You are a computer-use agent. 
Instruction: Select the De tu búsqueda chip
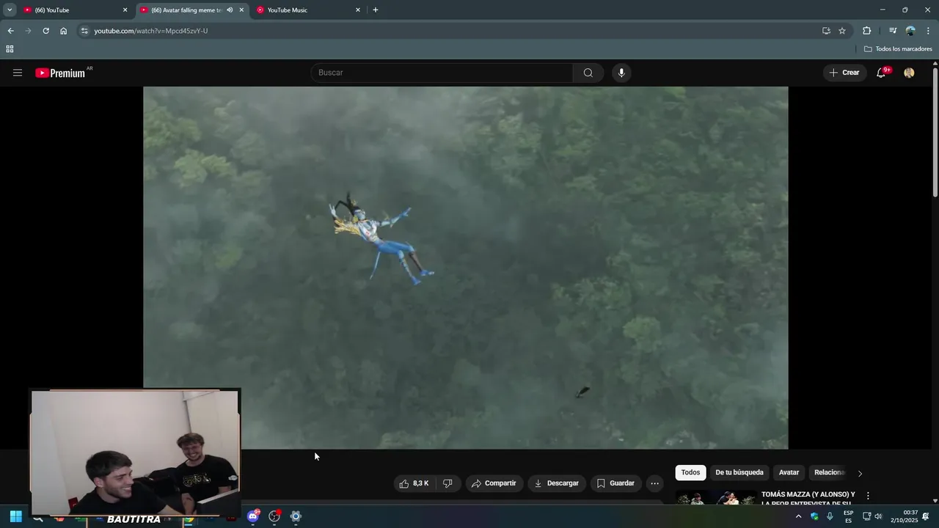click(x=739, y=473)
